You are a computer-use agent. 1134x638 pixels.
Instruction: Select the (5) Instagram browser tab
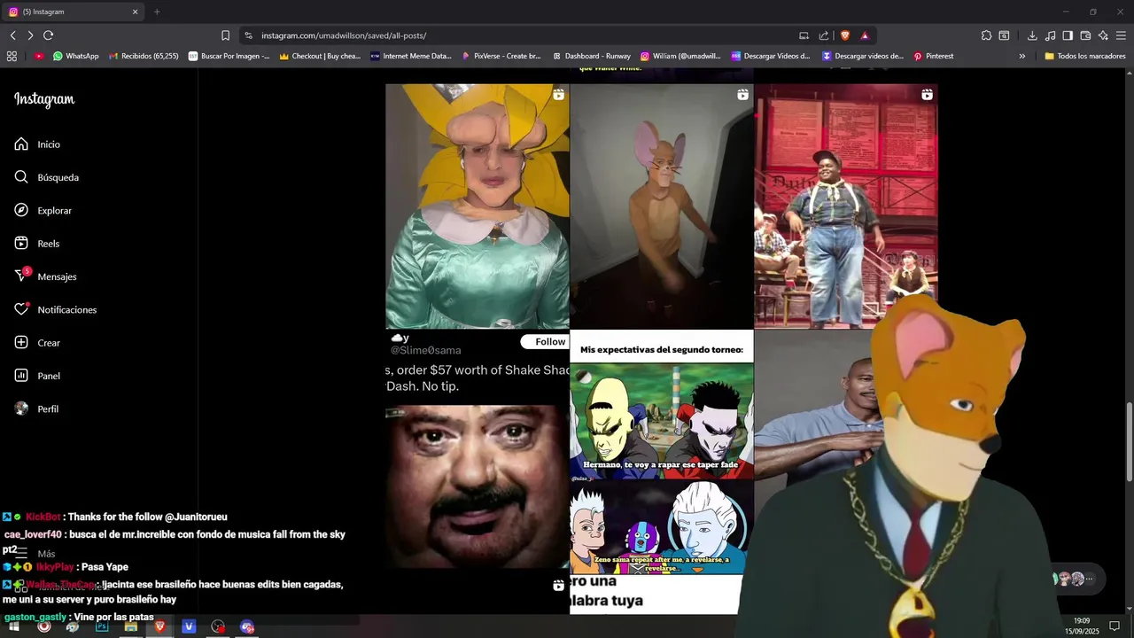point(71,12)
